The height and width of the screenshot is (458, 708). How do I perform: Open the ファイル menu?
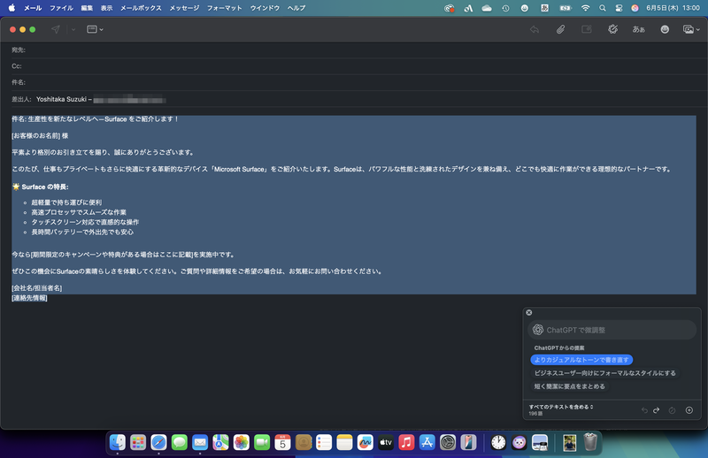[61, 8]
